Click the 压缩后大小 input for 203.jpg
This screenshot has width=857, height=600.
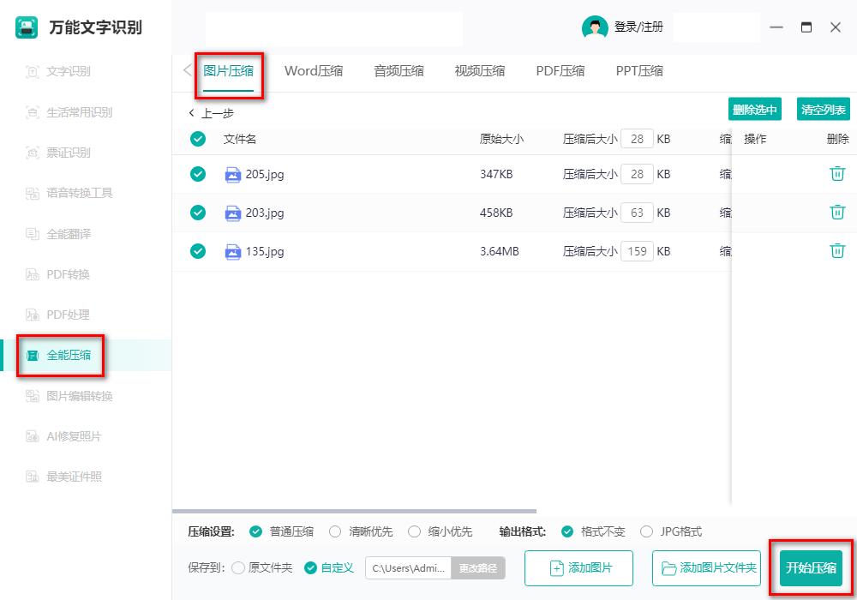click(637, 213)
